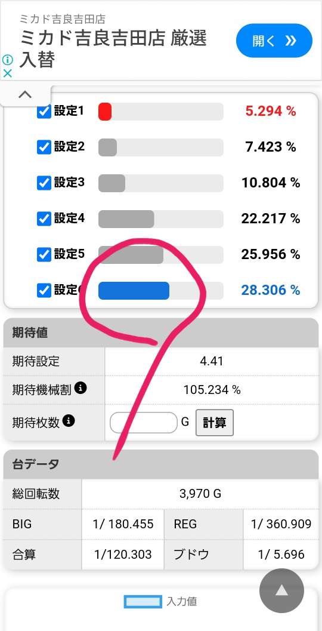Click the red 設定1 probability bar
322x631 pixels.
coord(105,112)
